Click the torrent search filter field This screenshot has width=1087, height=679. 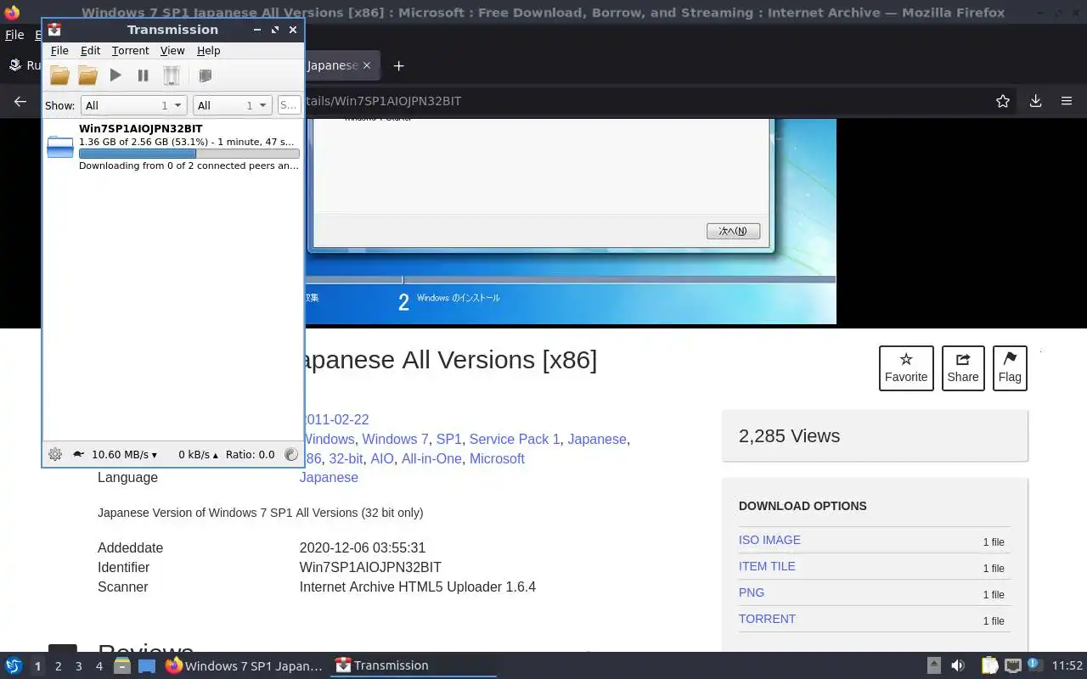(x=289, y=105)
